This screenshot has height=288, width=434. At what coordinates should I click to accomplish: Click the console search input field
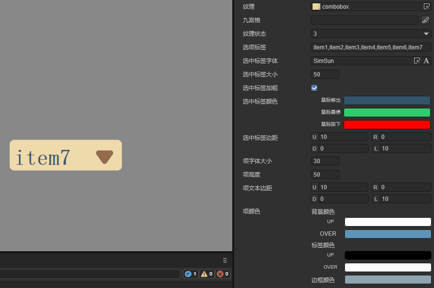coord(90,274)
